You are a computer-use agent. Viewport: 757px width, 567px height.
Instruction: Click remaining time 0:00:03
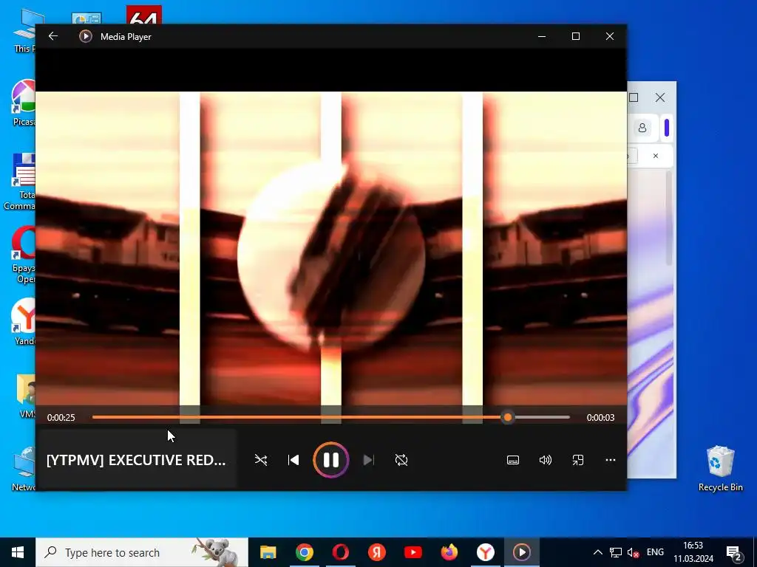tap(600, 418)
